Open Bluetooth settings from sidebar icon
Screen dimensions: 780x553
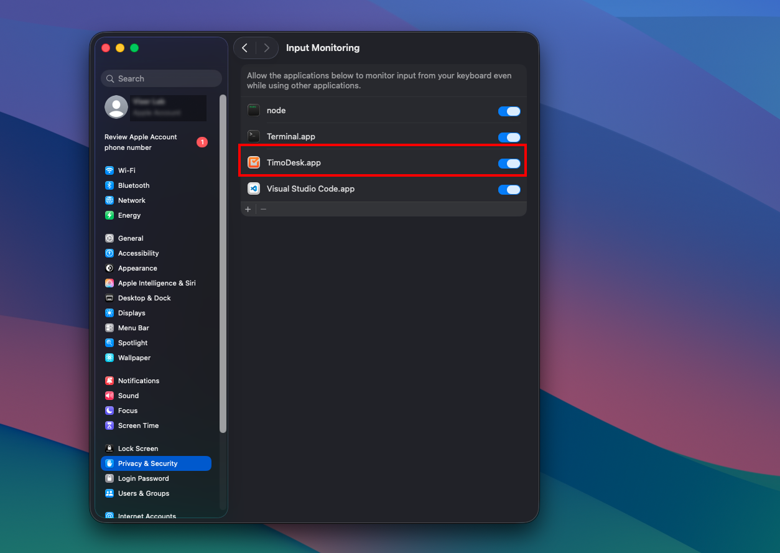coord(109,185)
